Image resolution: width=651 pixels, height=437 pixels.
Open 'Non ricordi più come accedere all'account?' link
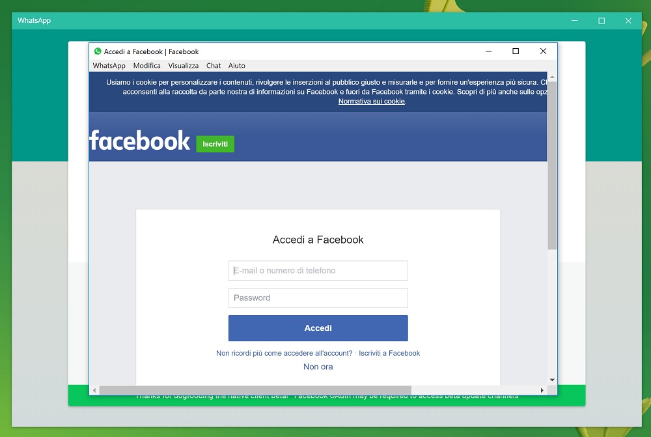(x=284, y=353)
